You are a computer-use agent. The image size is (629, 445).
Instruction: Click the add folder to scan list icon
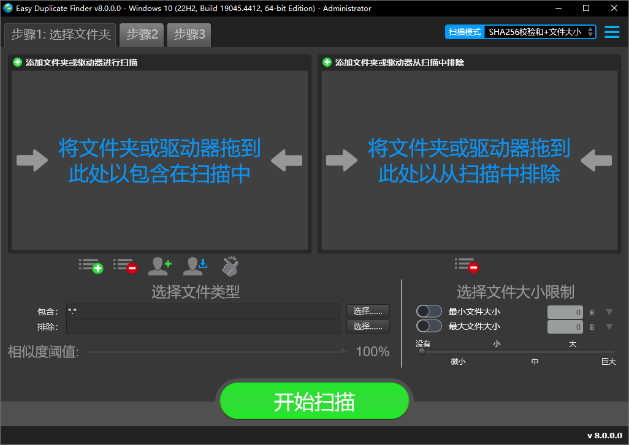click(x=91, y=266)
